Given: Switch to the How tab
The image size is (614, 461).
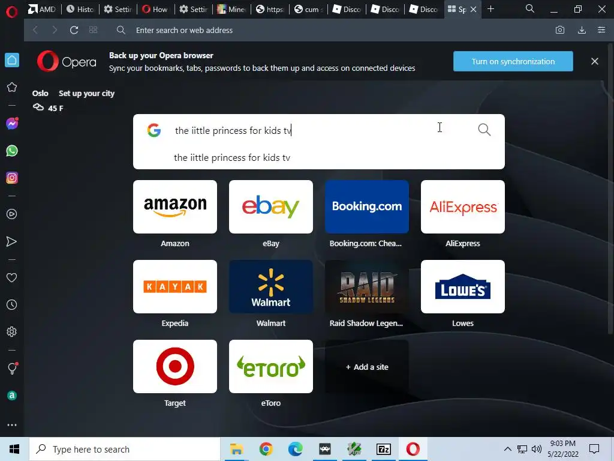Looking at the screenshot, I should [155, 9].
